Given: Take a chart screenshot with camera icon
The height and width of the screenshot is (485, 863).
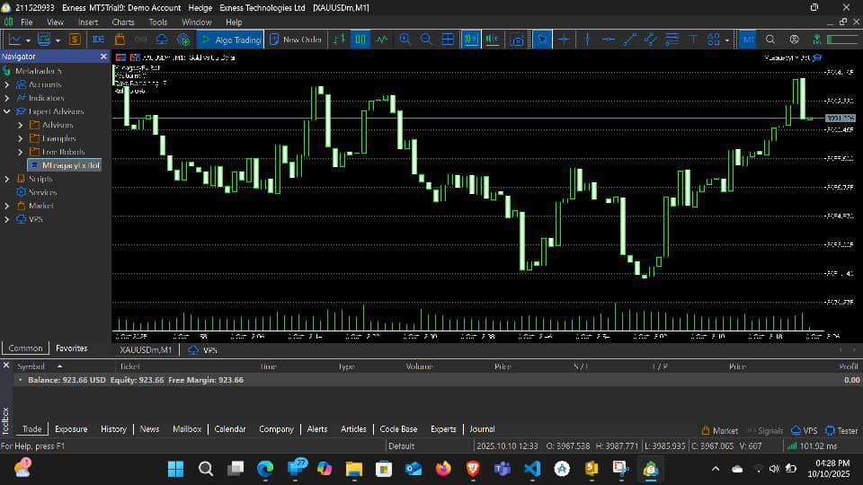Looking at the screenshot, I should point(517,40).
